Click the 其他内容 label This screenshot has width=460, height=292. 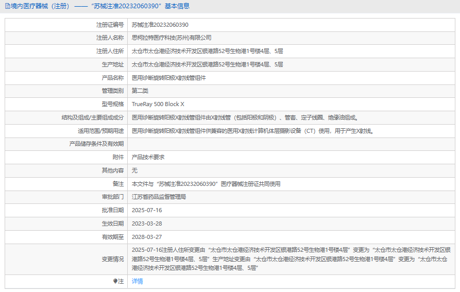113,170
